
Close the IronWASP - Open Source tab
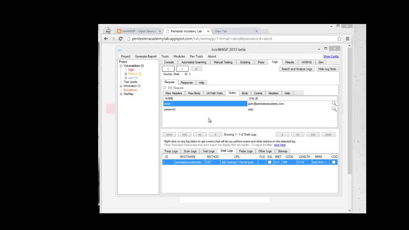(x=160, y=31)
